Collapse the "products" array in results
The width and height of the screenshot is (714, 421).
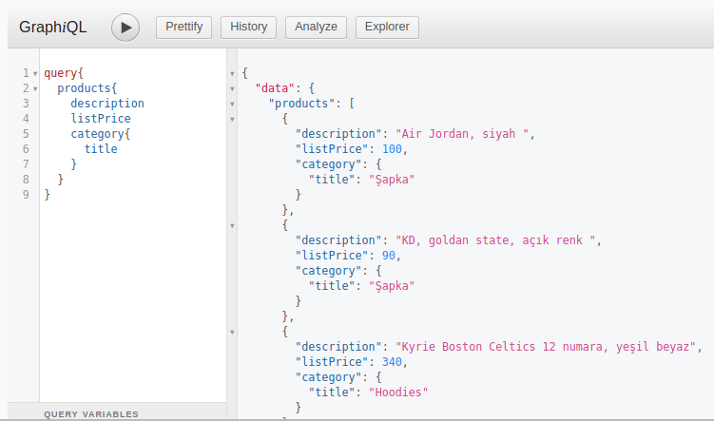coord(232,104)
